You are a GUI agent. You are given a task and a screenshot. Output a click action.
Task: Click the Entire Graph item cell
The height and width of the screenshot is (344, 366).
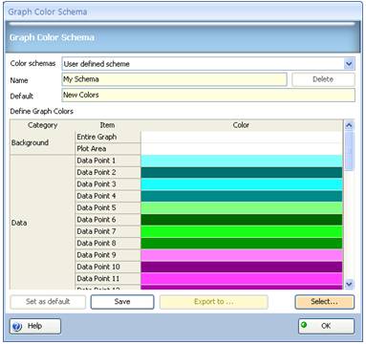pos(108,137)
